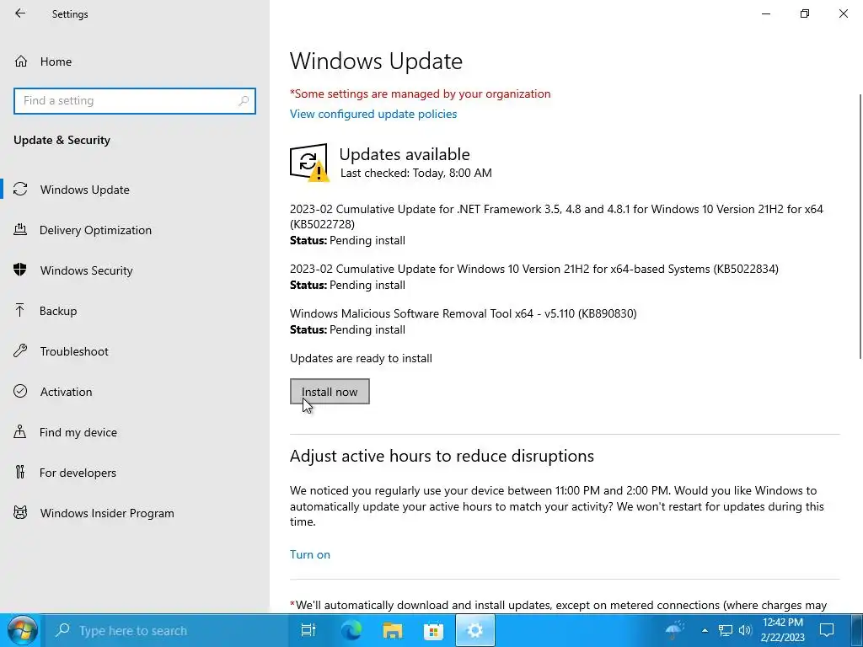
Task: Click the For developers tools icon
Action: (x=20, y=472)
